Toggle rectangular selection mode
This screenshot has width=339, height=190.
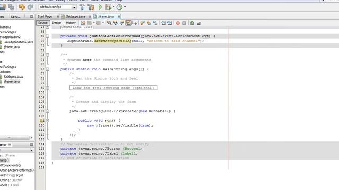pyautogui.click(x=135, y=23)
